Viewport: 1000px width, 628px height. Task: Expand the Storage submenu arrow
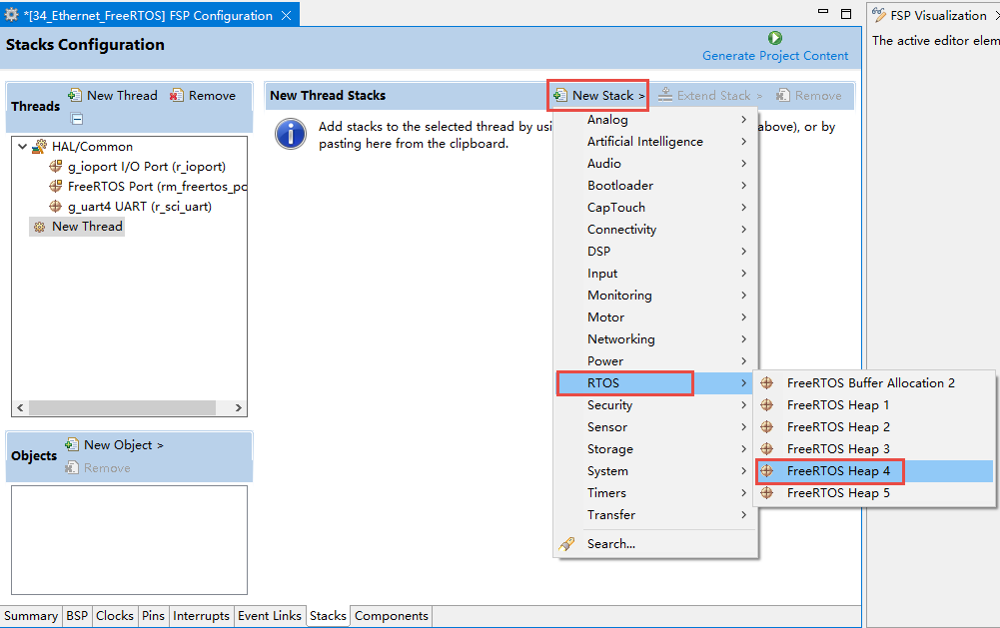(x=743, y=449)
